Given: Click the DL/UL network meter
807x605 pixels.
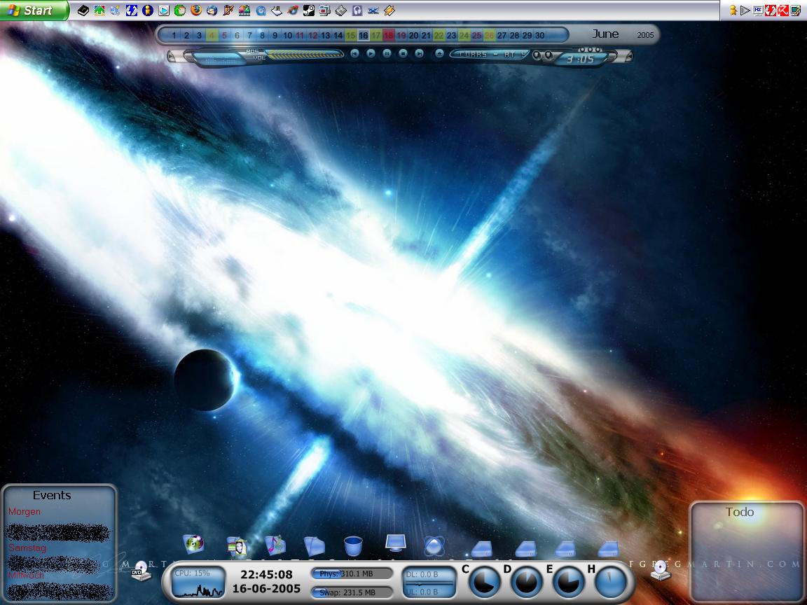Looking at the screenshot, I should click(x=429, y=583).
